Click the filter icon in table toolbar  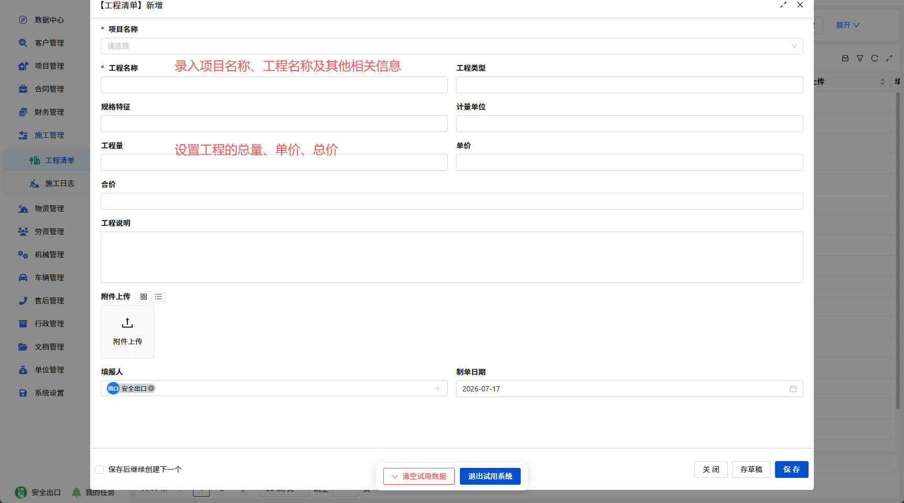pyautogui.click(x=860, y=58)
